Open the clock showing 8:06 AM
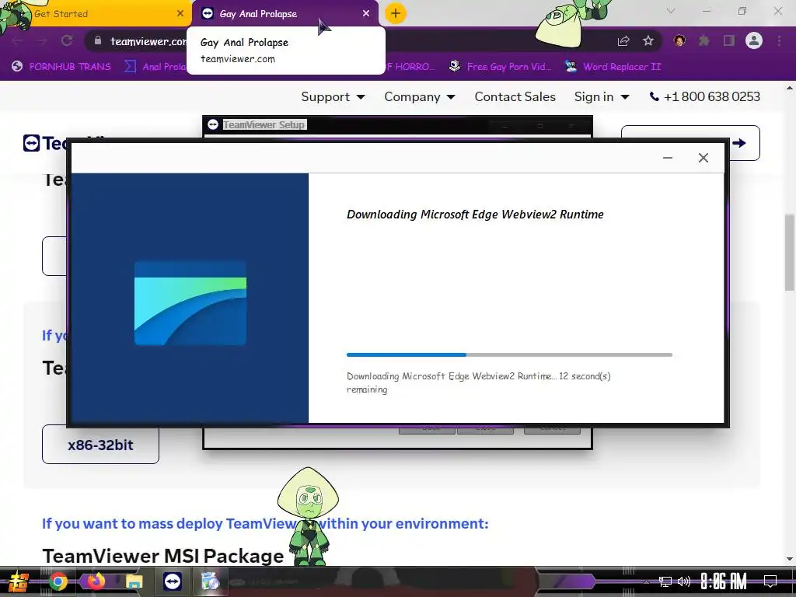Screen dimensions: 796x597 click(724, 581)
